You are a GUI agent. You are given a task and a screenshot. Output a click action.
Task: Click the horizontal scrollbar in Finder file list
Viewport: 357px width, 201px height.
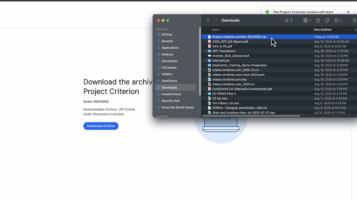click(251, 116)
